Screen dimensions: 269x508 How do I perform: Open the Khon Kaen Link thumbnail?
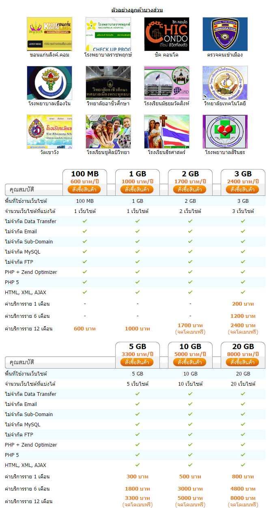click(49, 34)
